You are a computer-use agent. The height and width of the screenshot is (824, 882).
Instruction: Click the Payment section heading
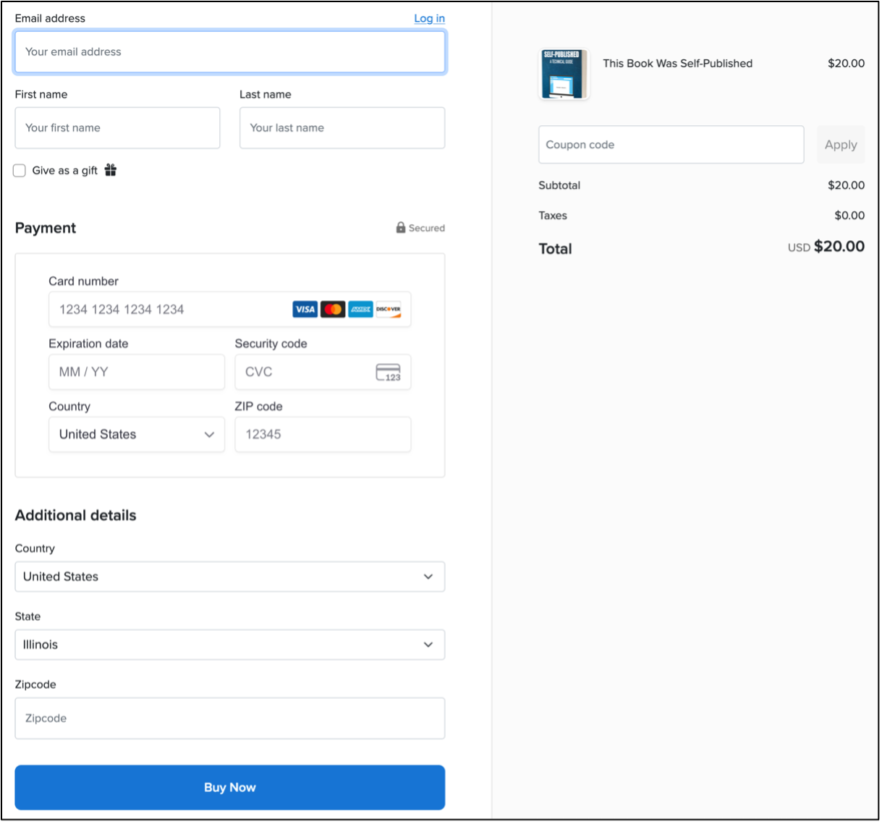pos(46,228)
